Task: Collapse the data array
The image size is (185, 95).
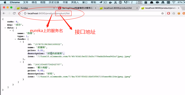Action: coord(5,28)
